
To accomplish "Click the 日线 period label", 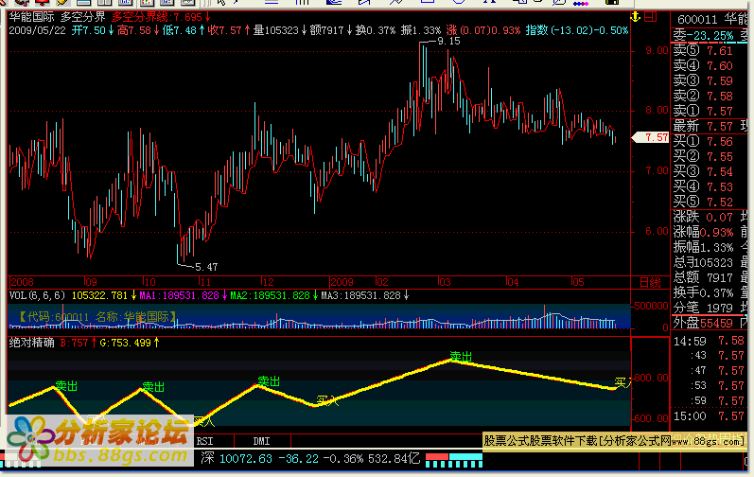I will click(650, 282).
